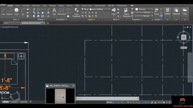This screenshot has height=108, width=193.
Task: Click the Match Properties tool
Action: click(x=126, y=13)
